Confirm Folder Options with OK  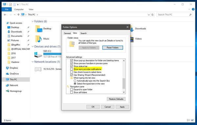tap(93, 107)
